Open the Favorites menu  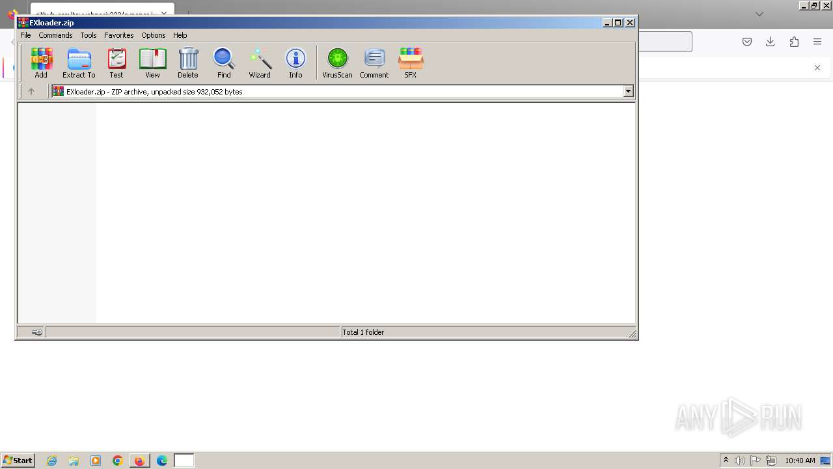[119, 35]
